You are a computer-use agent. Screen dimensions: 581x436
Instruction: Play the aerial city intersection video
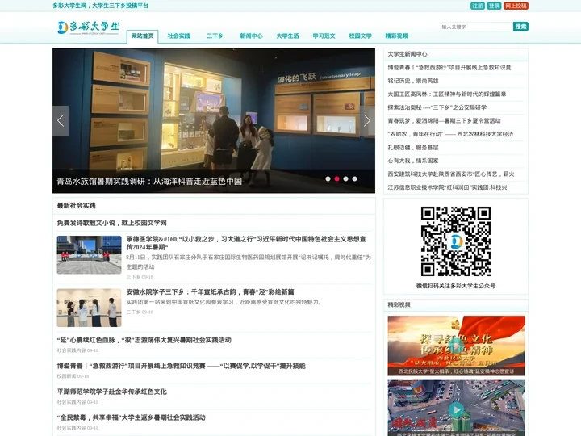click(456, 409)
